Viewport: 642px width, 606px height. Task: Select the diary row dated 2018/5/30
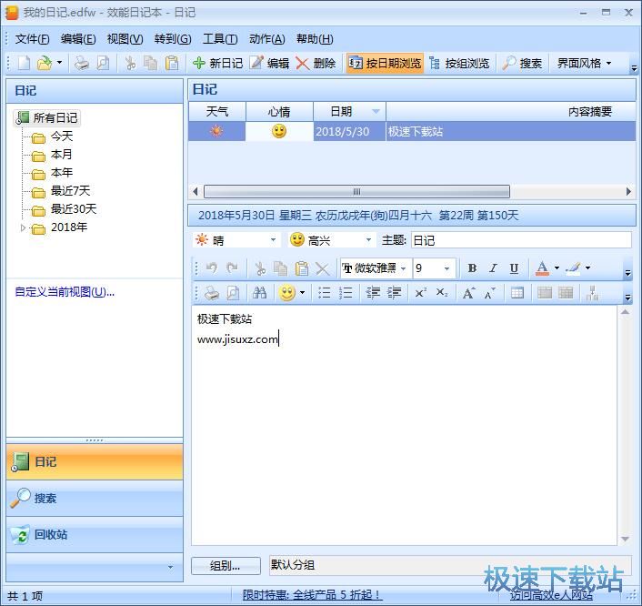coord(412,131)
